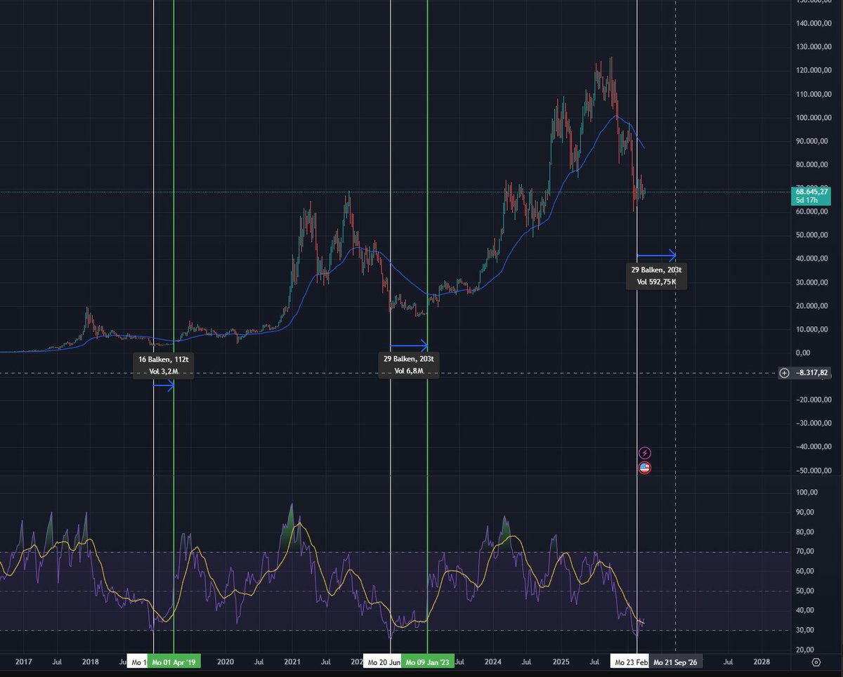Click 2021 on the time axis
The width and height of the screenshot is (843, 677).
point(292,662)
